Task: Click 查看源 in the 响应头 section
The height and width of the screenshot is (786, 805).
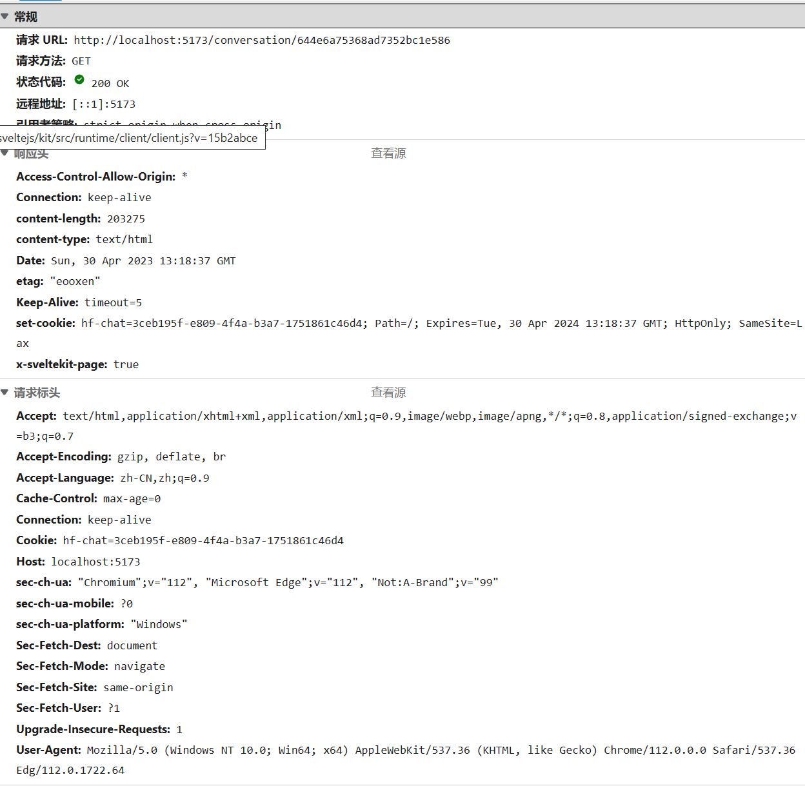Action: coord(388,153)
